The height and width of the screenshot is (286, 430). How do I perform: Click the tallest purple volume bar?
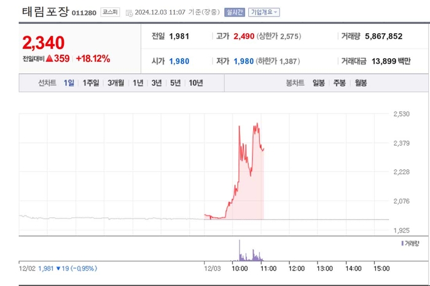click(x=240, y=250)
